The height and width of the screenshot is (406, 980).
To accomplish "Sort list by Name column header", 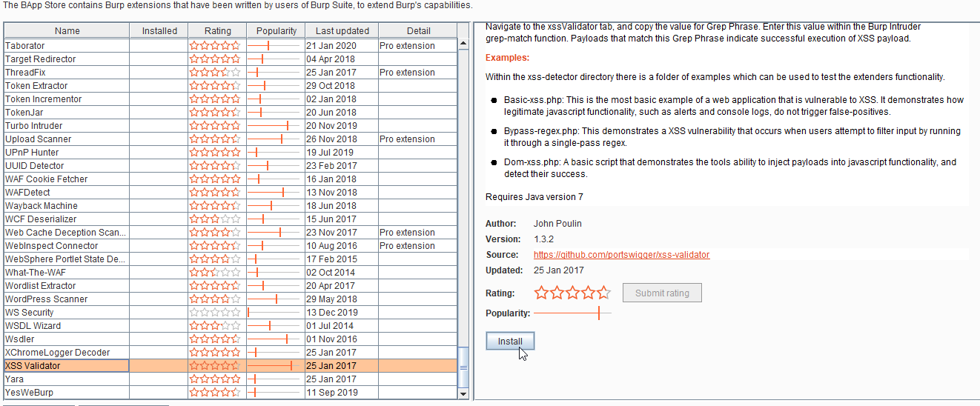I will tap(67, 31).
